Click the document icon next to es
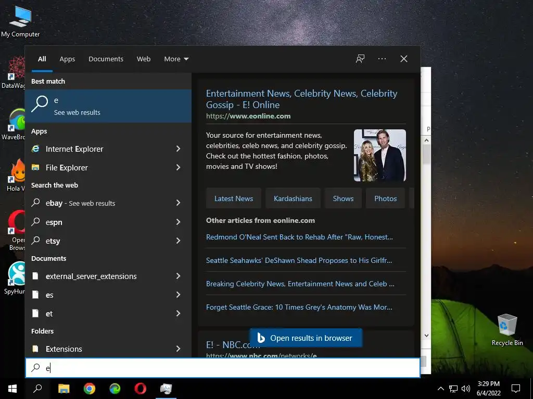The image size is (533, 399). click(35, 295)
